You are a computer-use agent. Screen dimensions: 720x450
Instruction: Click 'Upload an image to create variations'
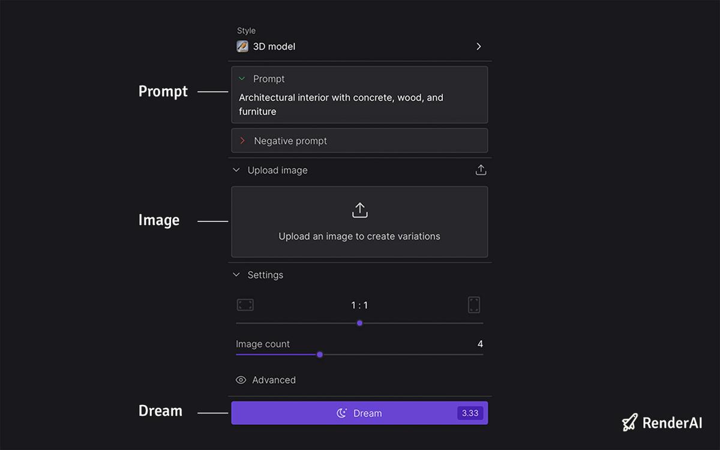click(x=359, y=236)
